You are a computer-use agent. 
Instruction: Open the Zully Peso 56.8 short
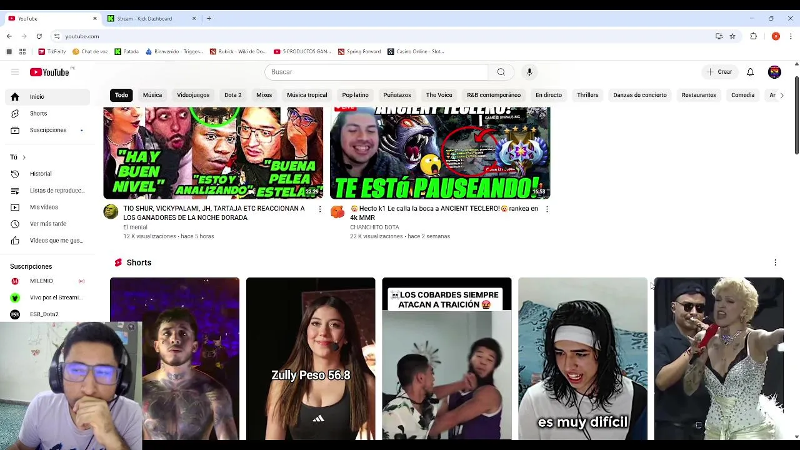[311, 359]
